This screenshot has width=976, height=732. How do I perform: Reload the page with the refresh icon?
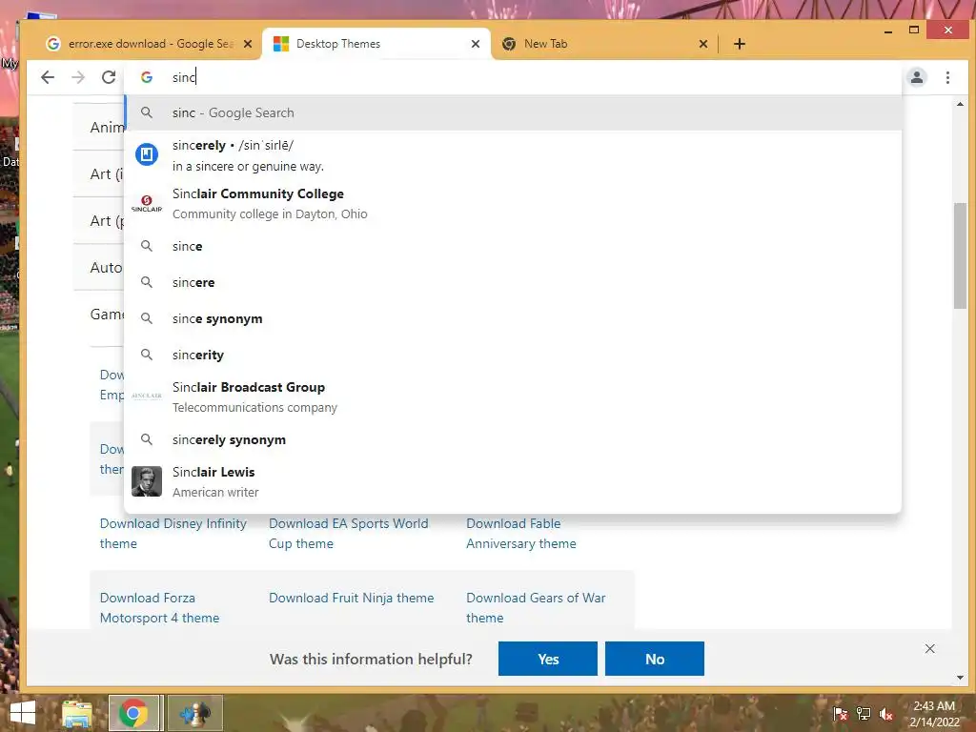(109, 77)
